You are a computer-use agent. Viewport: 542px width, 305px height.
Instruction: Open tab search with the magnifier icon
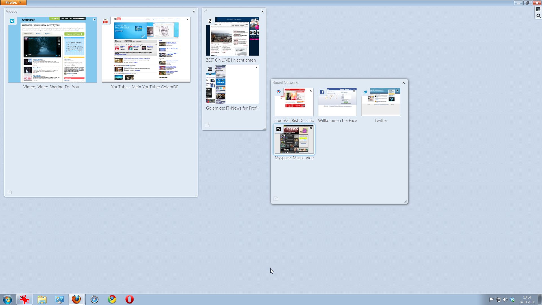(538, 16)
